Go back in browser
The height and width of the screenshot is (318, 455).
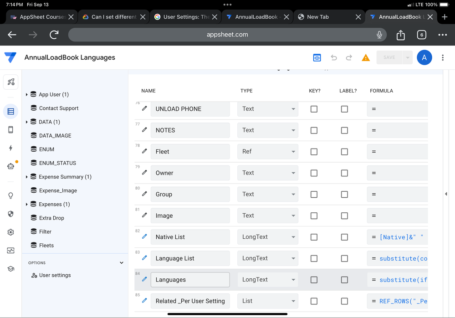12,35
